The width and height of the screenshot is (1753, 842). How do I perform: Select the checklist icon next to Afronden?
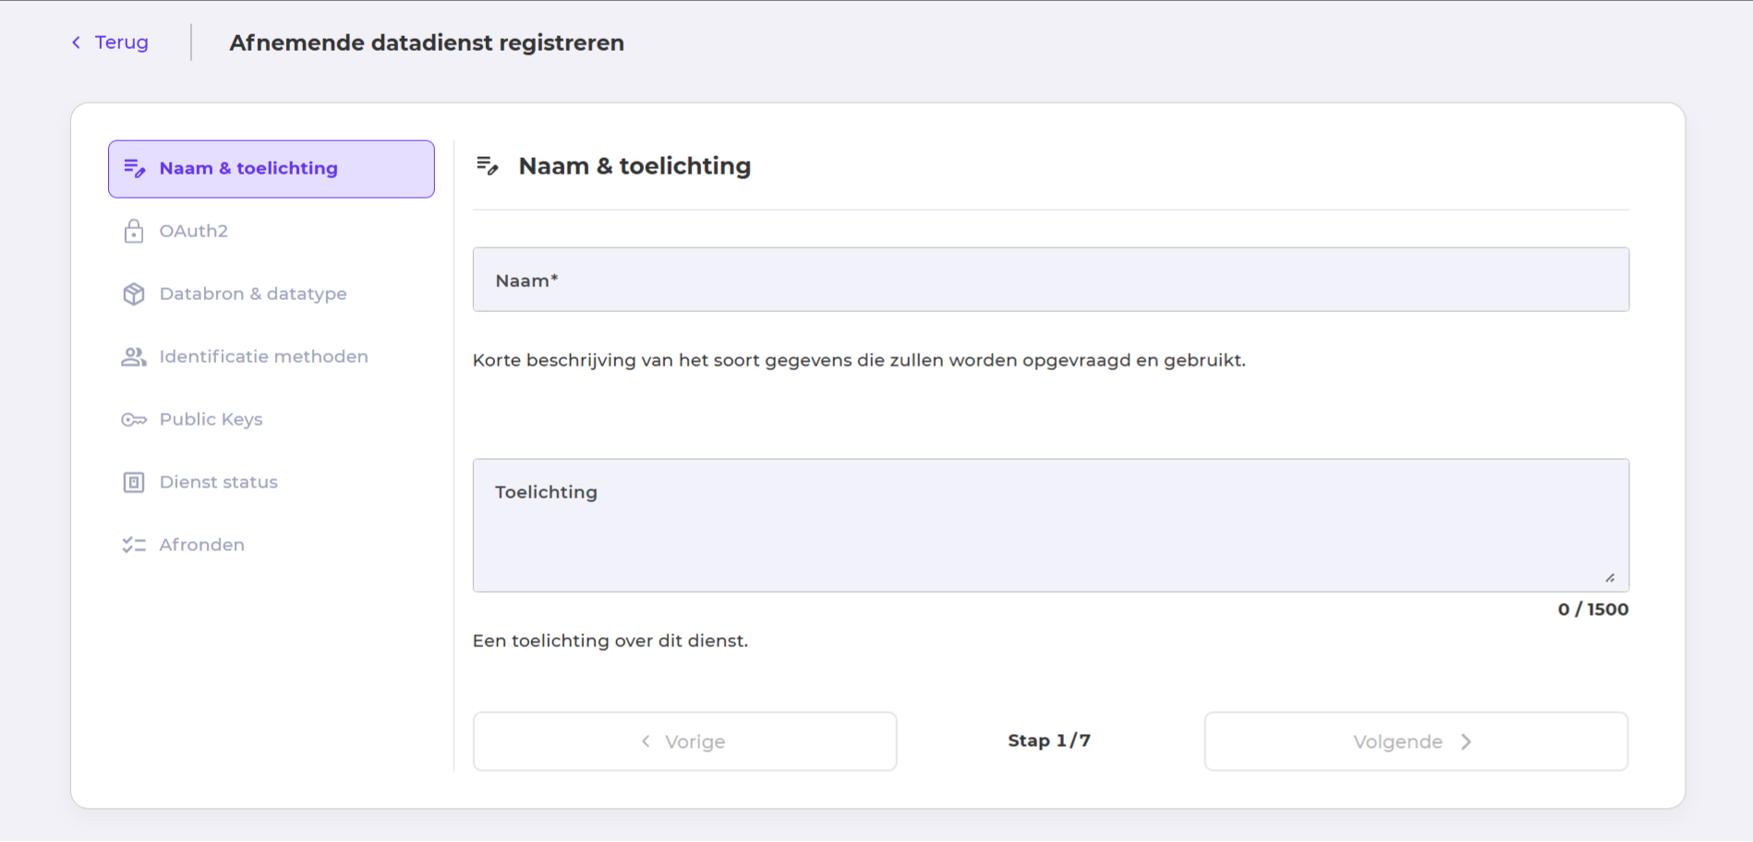pos(133,544)
